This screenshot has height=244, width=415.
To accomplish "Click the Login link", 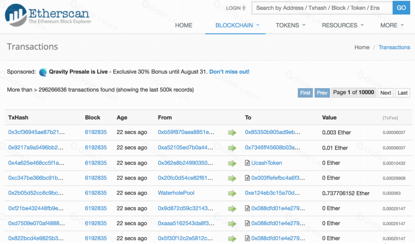I will click(x=233, y=8).
